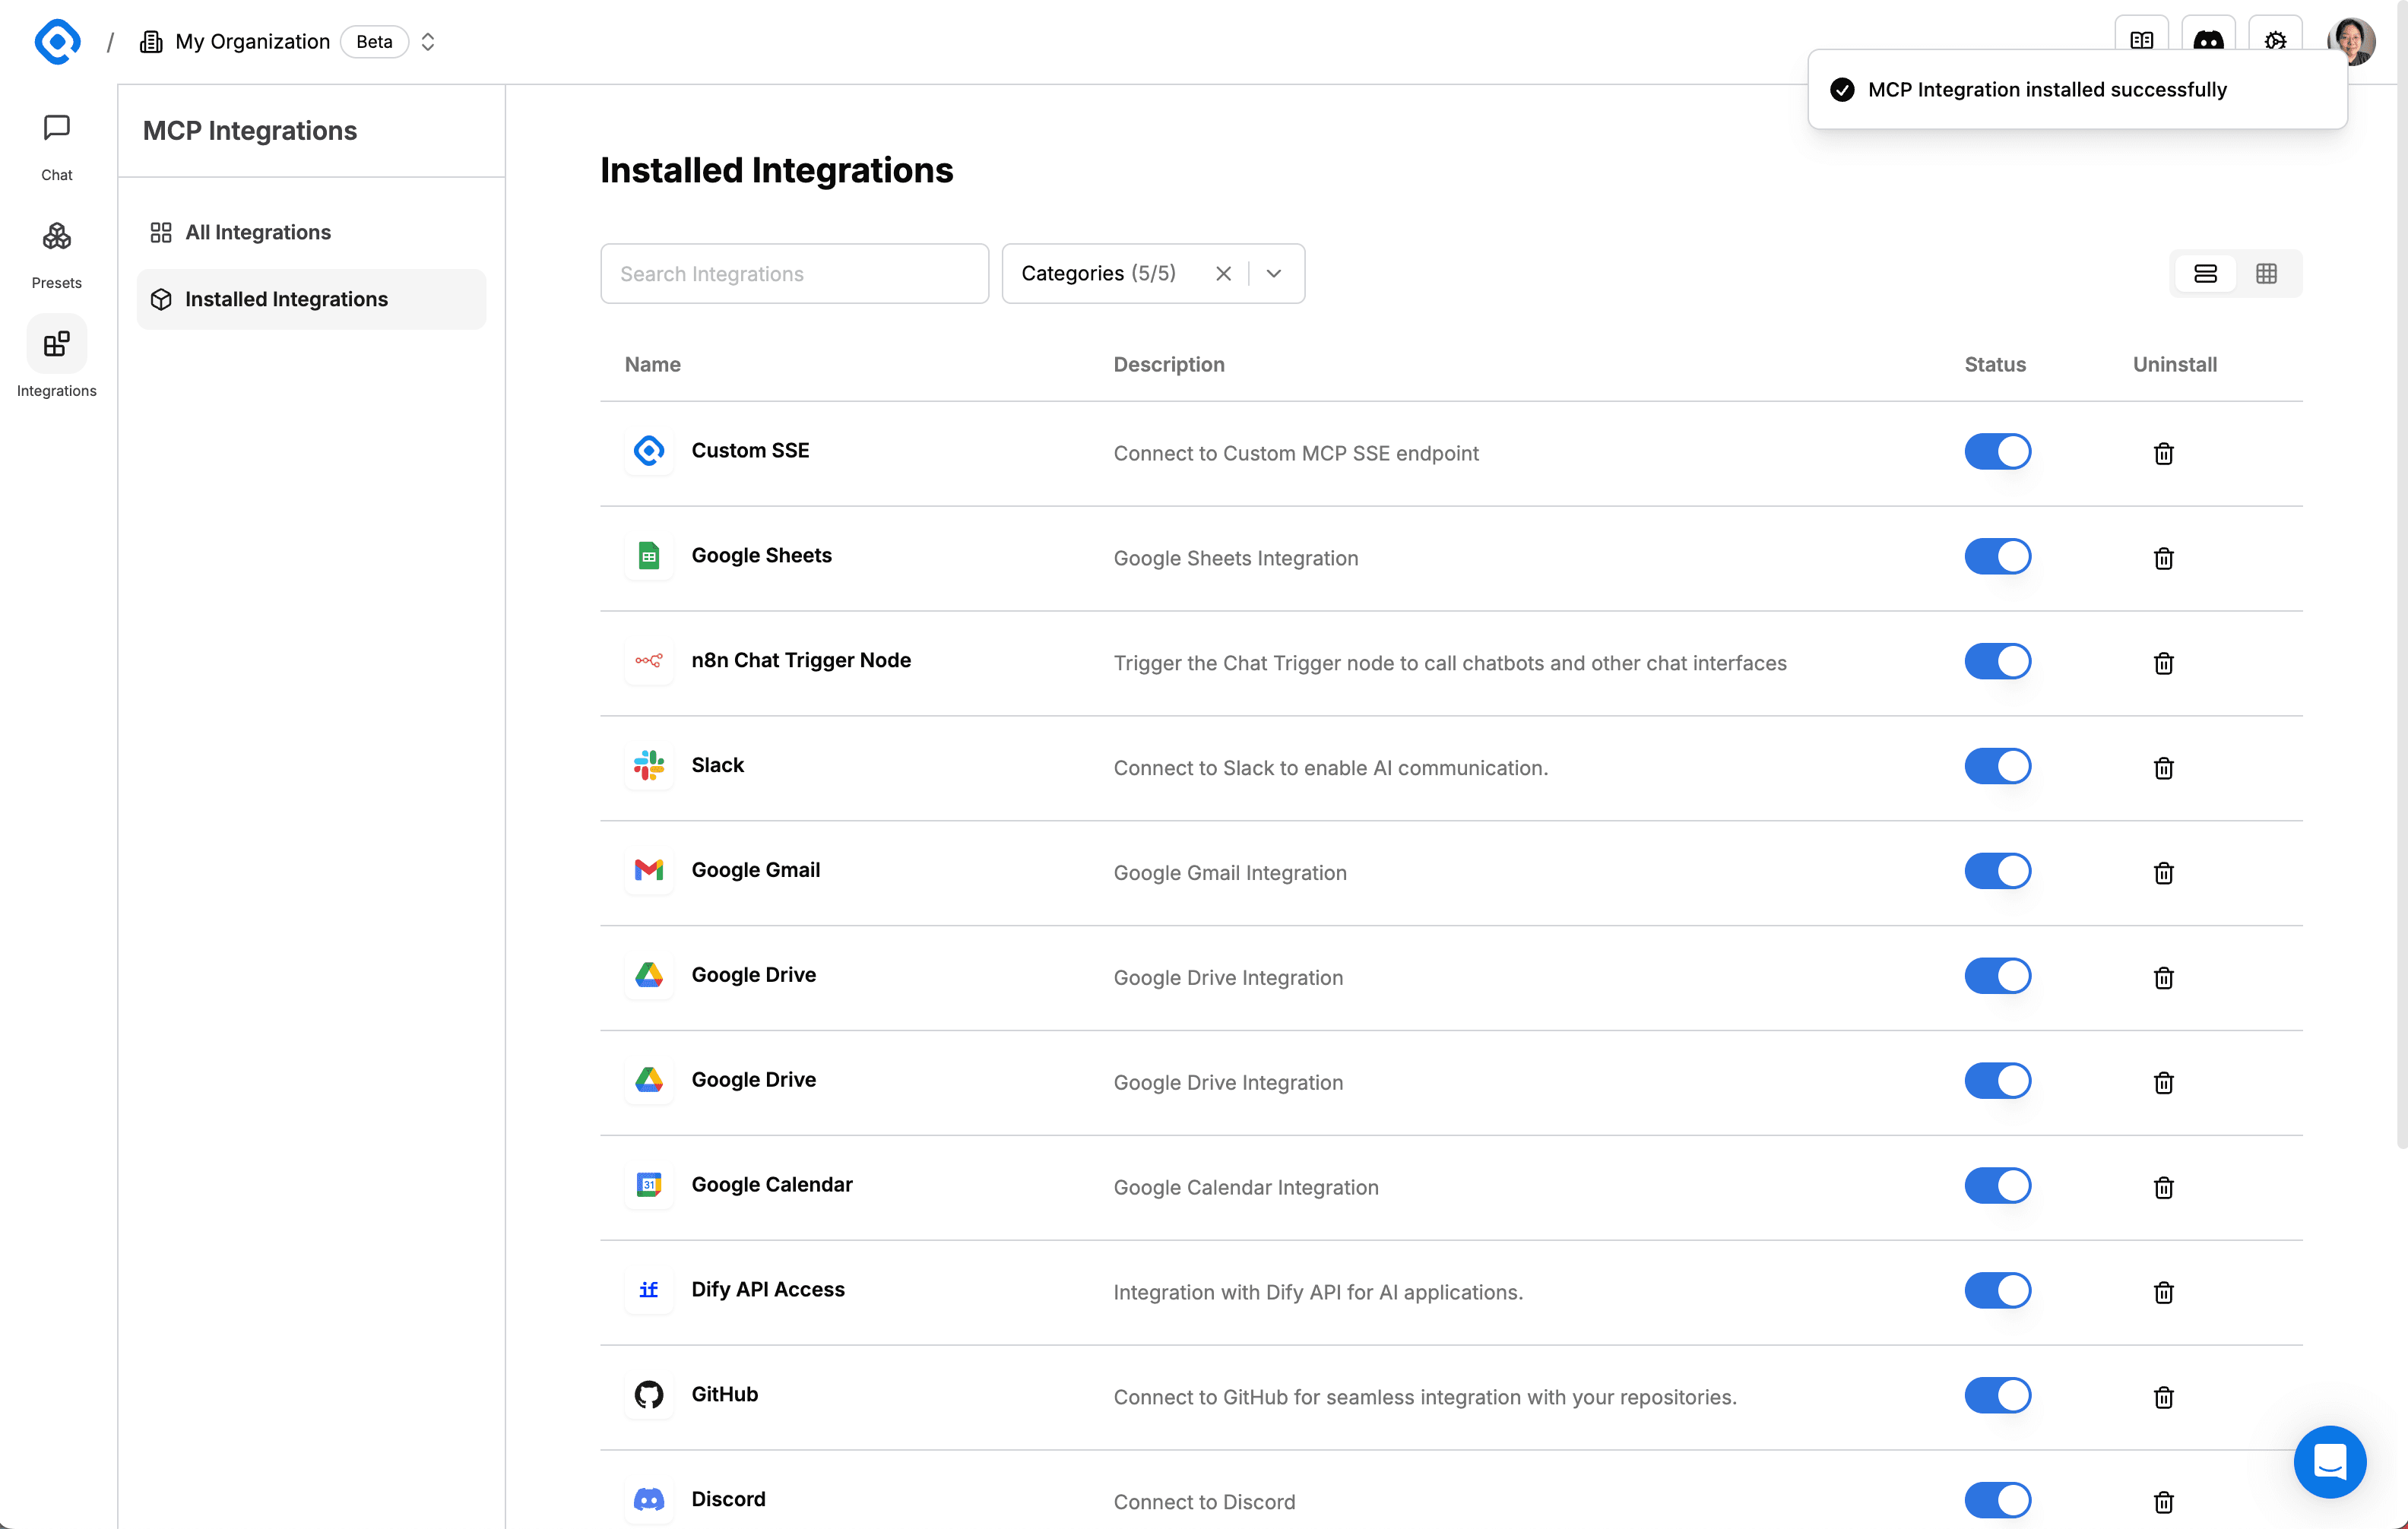Viewport: 2408px width, 1529px height.
Task: Click the Search Integrations field
Action: 794,273
